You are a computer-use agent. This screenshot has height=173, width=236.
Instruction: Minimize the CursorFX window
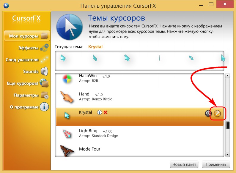(201, 5)
